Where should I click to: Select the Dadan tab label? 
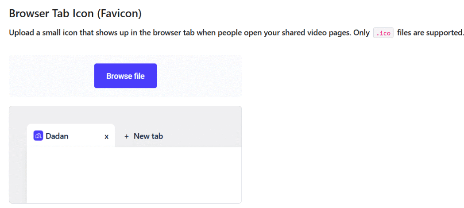coord(57,136)
